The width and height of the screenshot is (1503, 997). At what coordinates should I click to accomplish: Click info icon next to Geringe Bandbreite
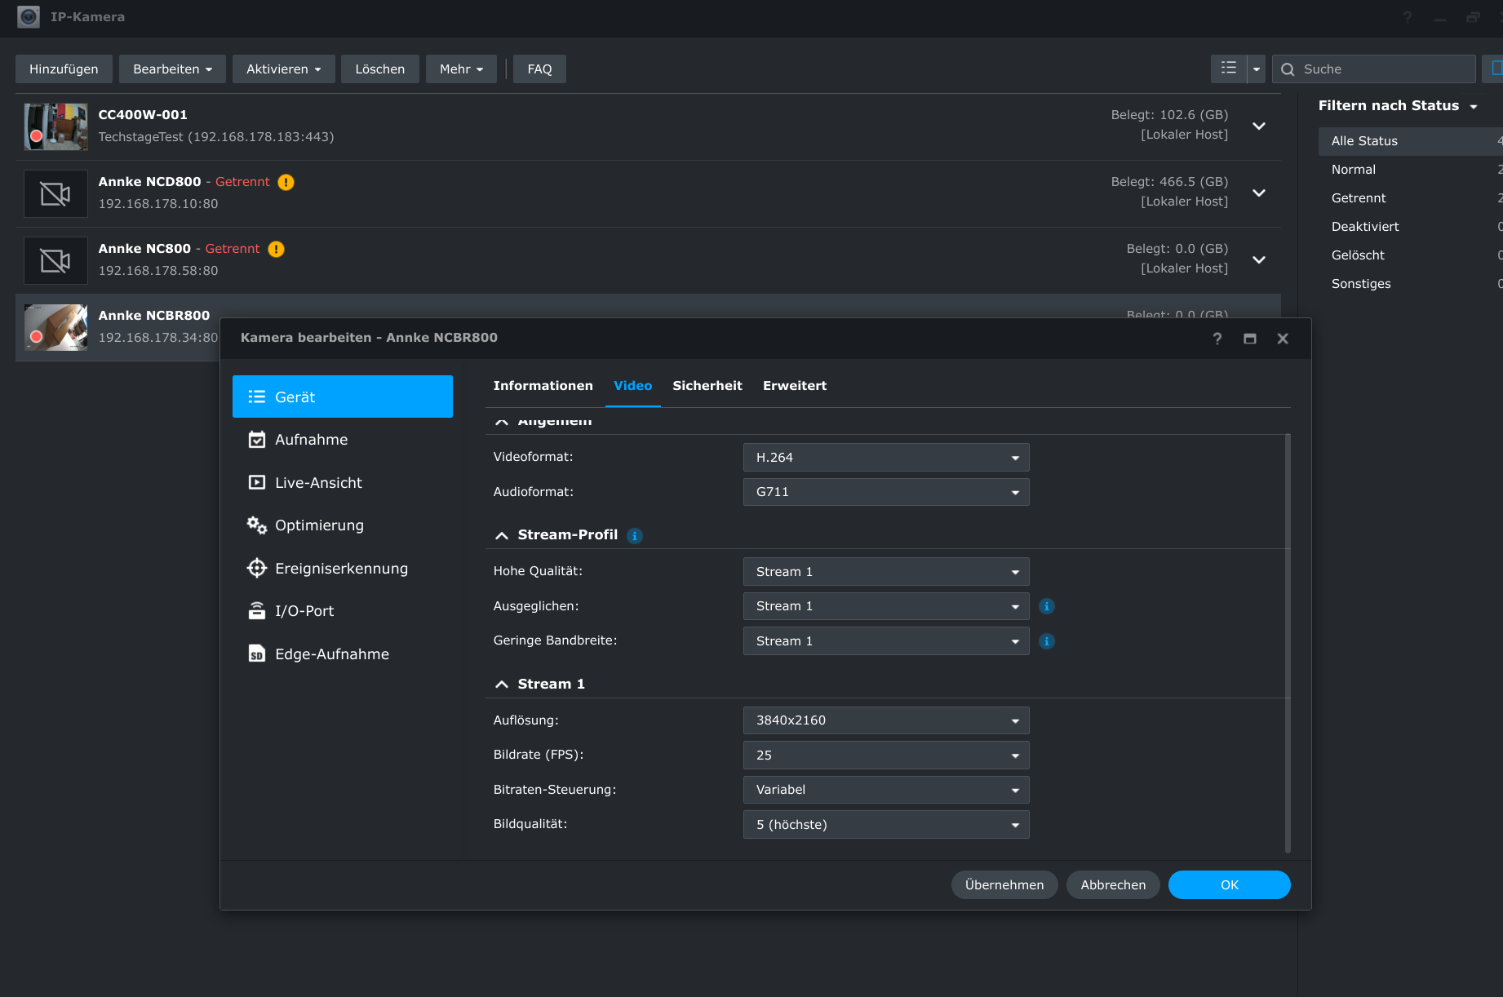[1046, 641]
